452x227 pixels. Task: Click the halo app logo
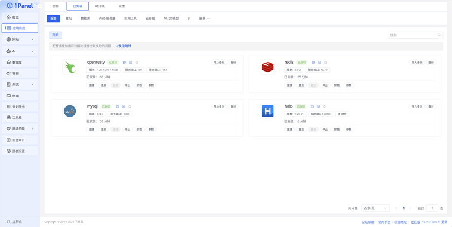point(267,111)
